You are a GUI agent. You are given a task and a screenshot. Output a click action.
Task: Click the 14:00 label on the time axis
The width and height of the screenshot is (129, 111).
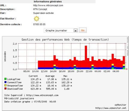click(x=53, y=71)
